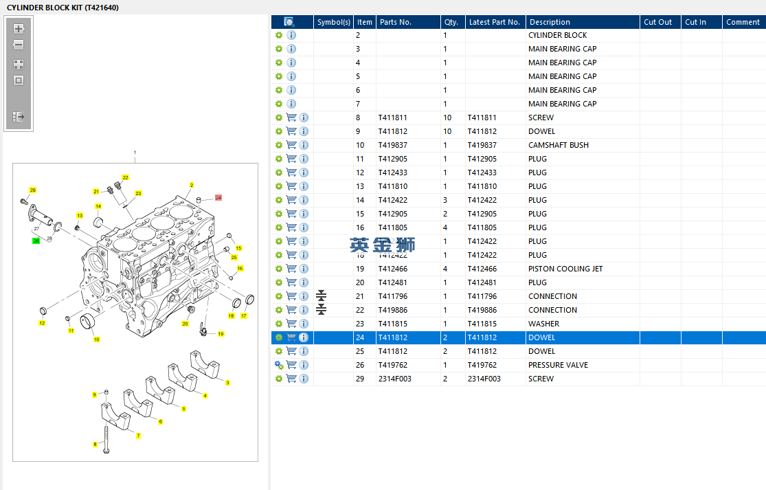The height and width of the screenshot is (490, 766).
Task: Click the four-square grid view button
Action: point(19,65)
